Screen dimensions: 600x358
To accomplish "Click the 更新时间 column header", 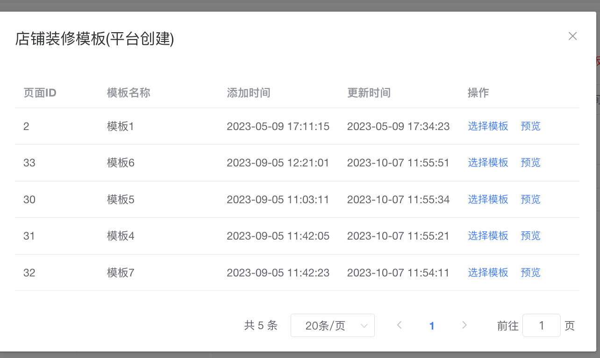I will tap(369, 93).
